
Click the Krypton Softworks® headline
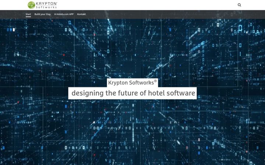click(132, 82)
